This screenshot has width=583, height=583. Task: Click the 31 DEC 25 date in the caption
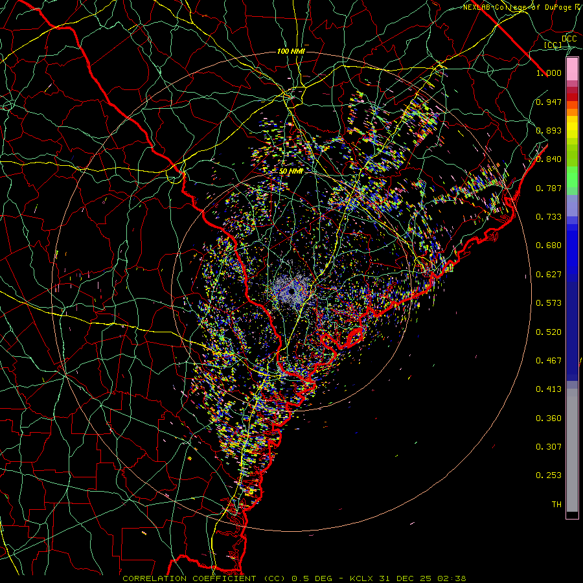click(x=406, y=578)
